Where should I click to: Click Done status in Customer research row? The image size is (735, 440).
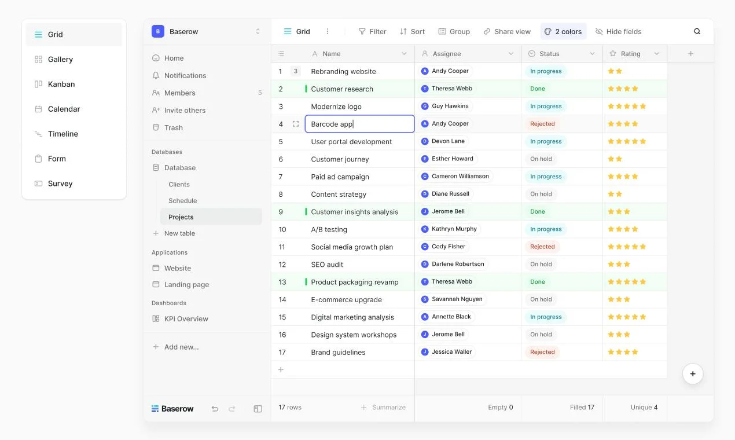click(x=538, y=89)
